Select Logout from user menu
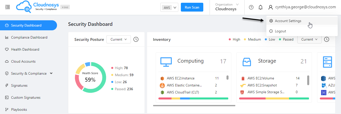The image size is (341, 114). point(302,31)
